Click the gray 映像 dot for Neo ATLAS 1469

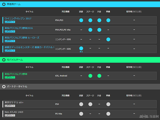coord(108,114)
